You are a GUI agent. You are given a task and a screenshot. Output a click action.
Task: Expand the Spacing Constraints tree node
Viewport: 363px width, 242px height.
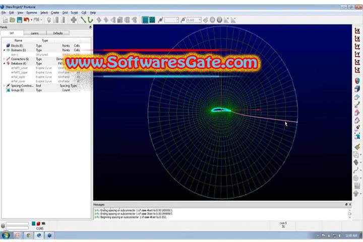(x=4, y=86)
